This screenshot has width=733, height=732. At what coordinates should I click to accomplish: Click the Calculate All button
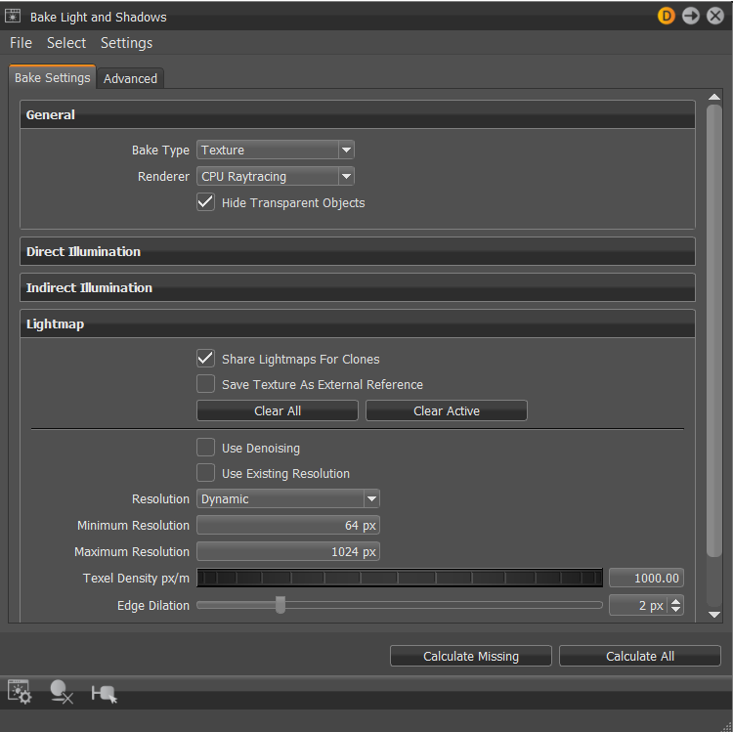640,657
